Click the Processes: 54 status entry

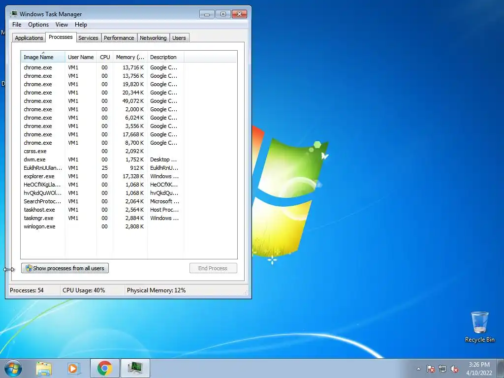point(27,290)
